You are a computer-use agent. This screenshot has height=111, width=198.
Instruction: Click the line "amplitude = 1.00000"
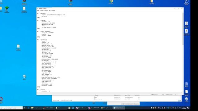pos(47,33)
